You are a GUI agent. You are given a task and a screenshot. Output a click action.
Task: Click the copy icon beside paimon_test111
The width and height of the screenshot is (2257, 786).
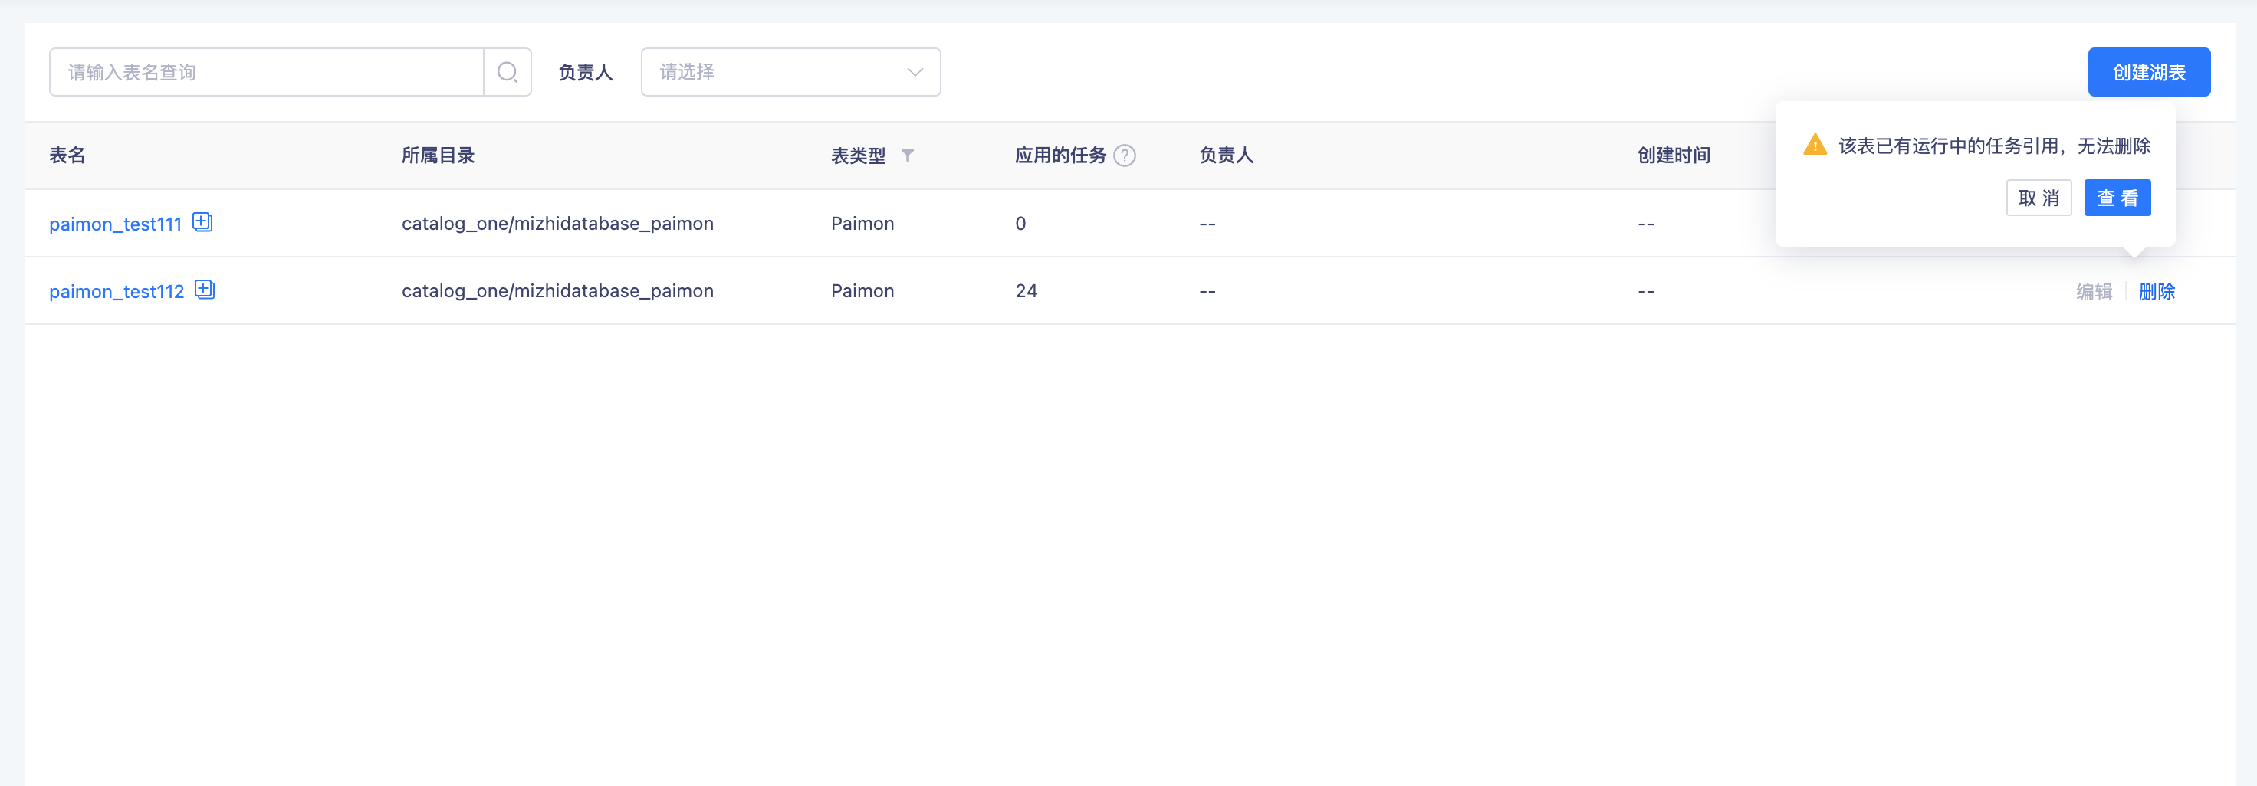[x=202, y=222]
